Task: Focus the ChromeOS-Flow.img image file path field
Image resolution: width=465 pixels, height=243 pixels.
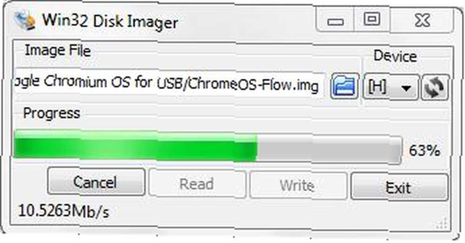Action: [169, 83]
